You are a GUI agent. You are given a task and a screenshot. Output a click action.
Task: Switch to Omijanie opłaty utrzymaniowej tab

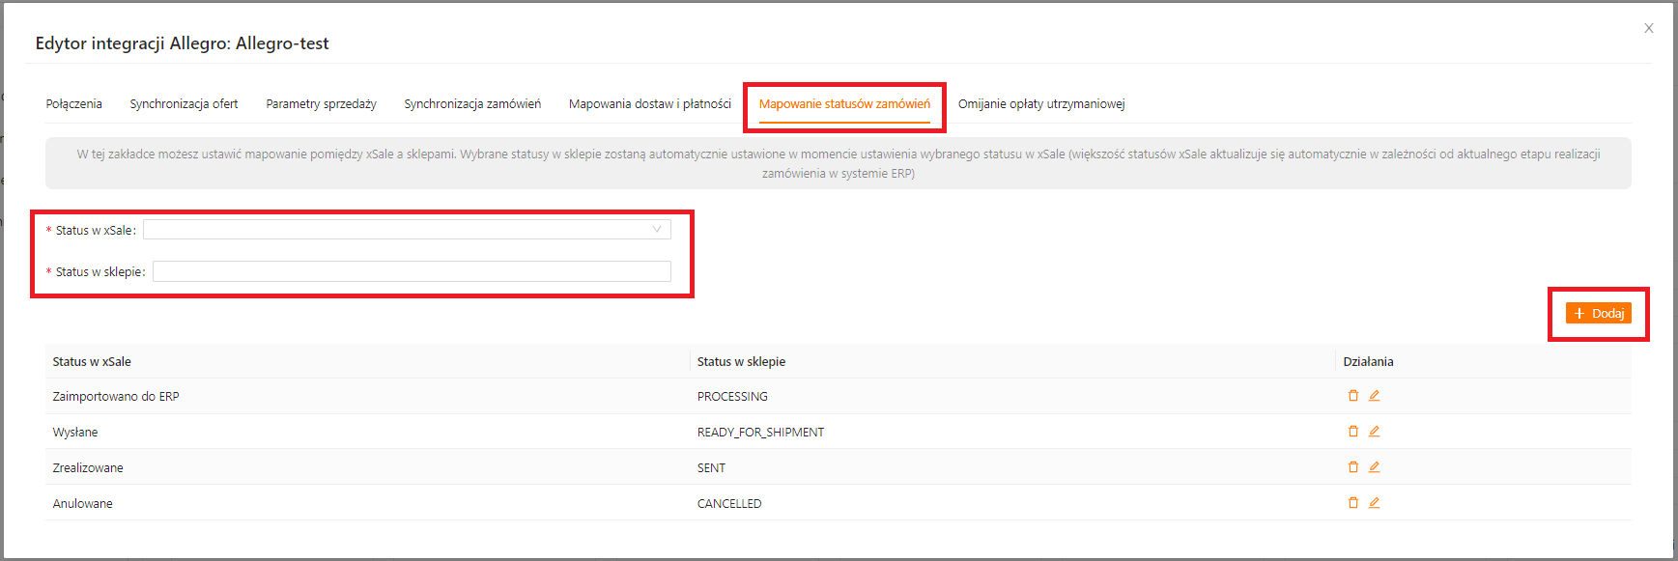tap(1041, 104)
